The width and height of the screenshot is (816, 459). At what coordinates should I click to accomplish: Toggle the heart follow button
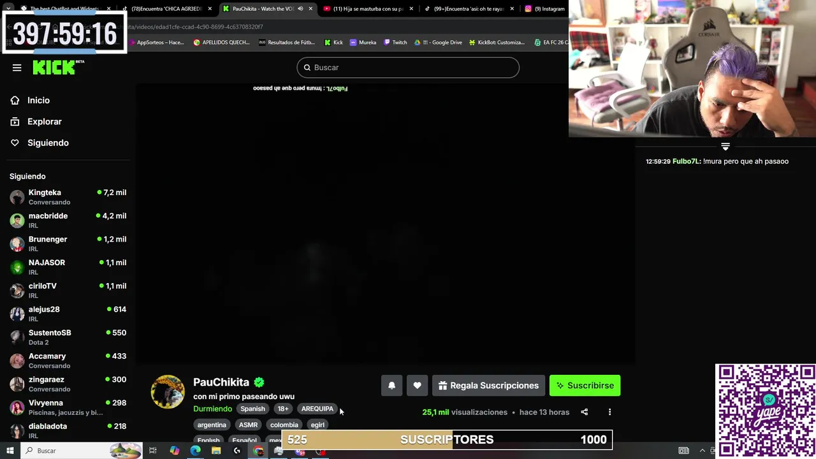[417, 385]
